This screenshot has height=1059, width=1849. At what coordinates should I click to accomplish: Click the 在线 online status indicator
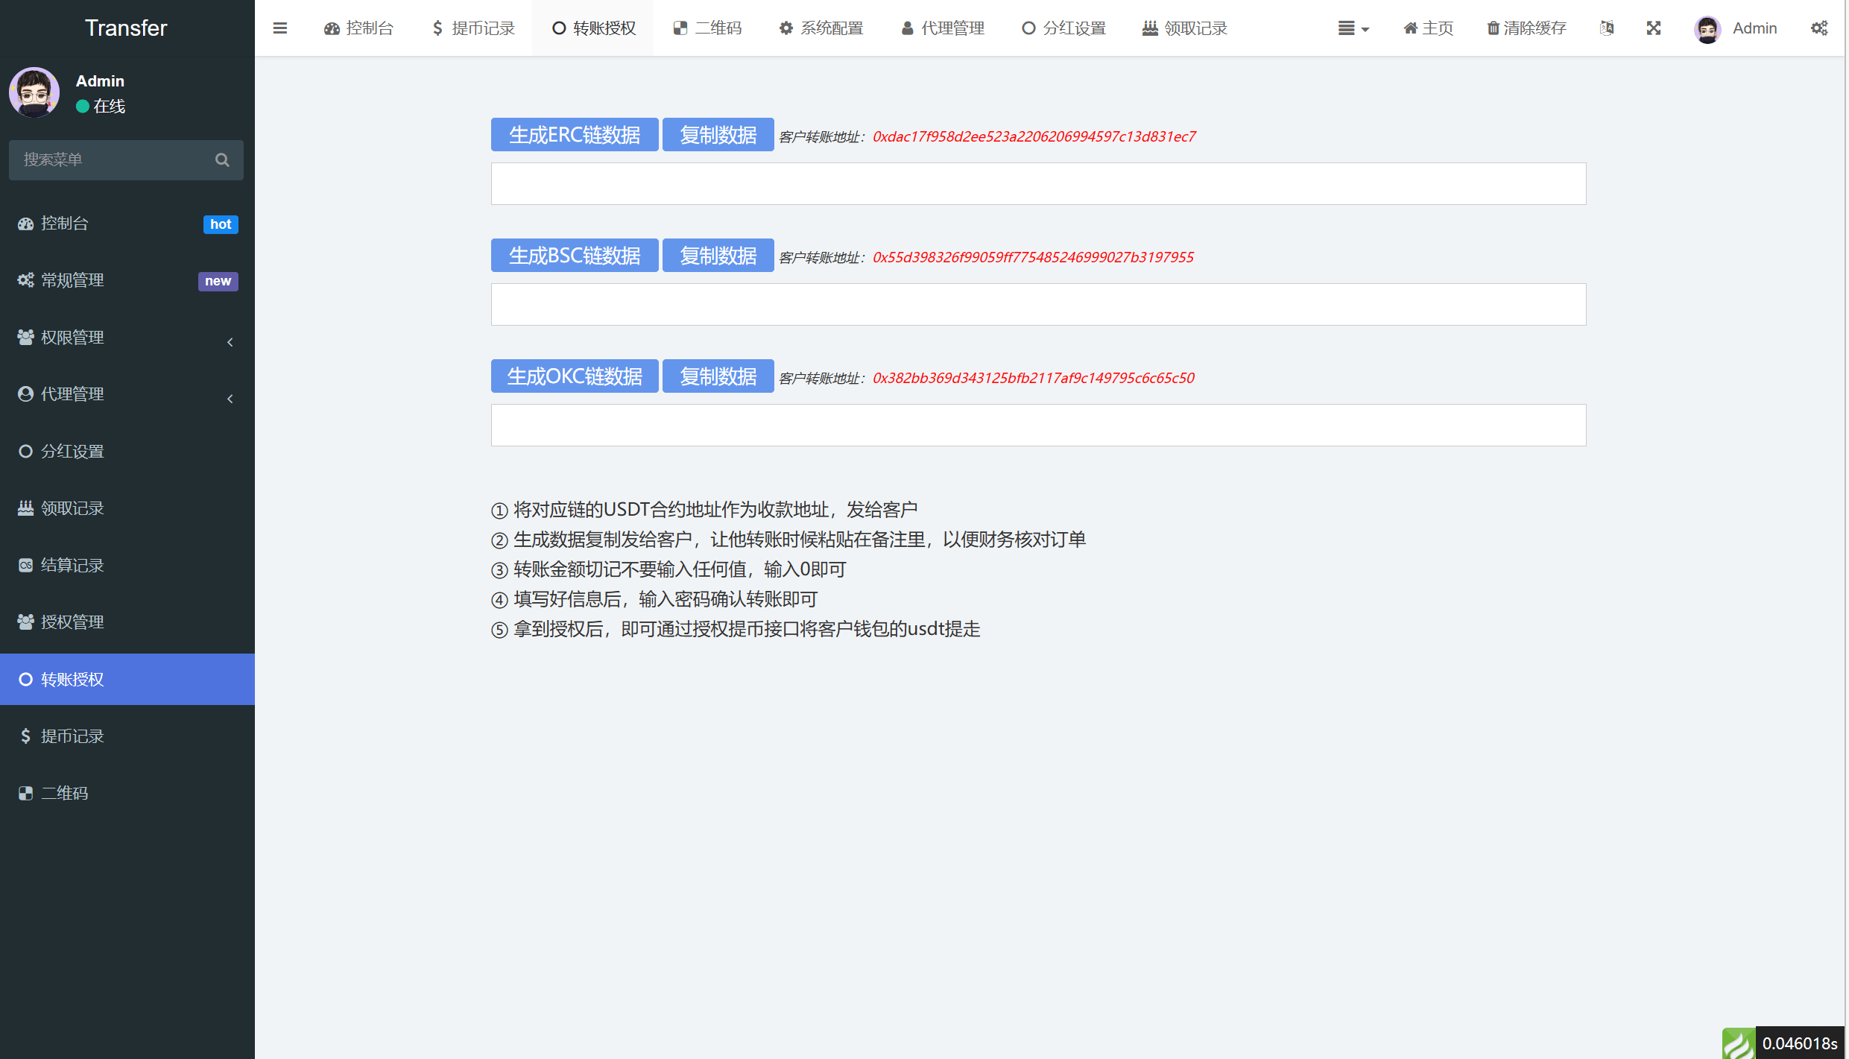click(101, 106)
